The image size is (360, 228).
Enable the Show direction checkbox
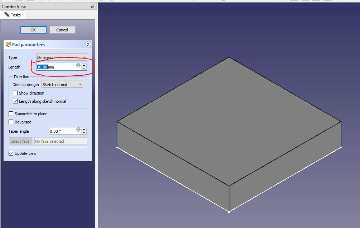click(15, 93)
